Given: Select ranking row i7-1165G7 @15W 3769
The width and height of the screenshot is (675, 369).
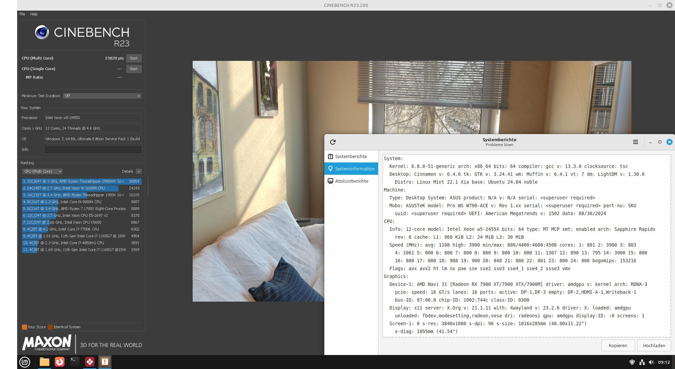Looking at the screenshot, I should (x=82, y=250).
